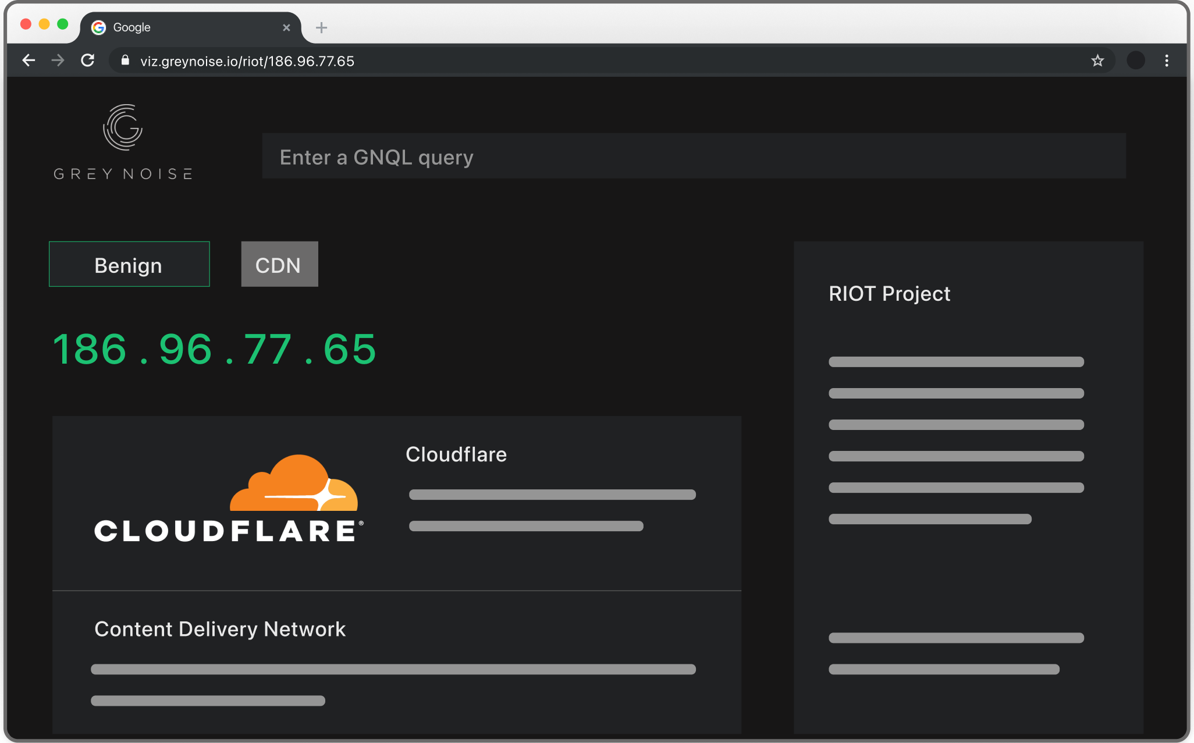Click the IP address 186.96.77.65 heading

tap(215, 350)
